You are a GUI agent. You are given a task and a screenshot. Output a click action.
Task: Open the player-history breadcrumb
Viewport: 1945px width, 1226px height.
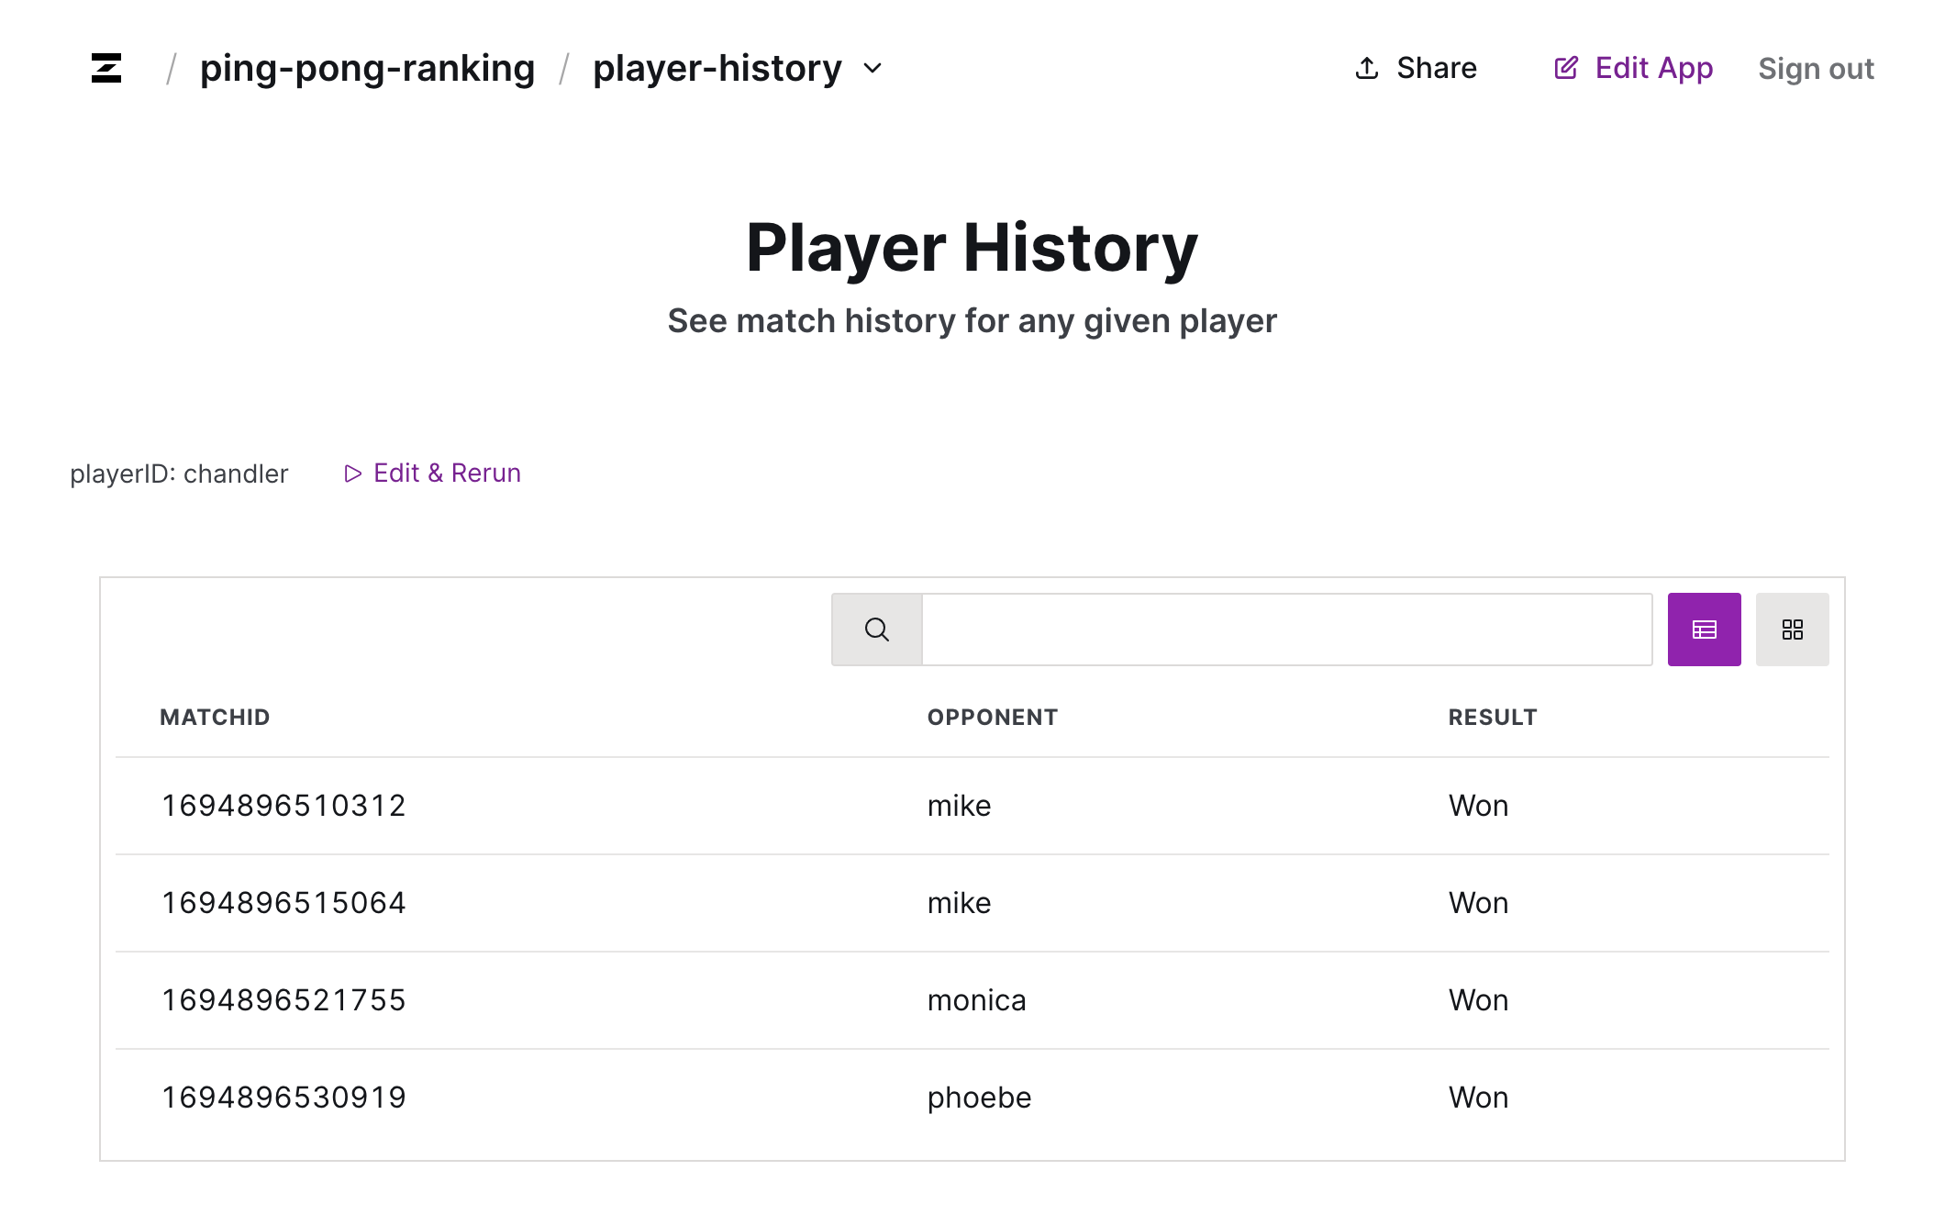click(717, 69)
